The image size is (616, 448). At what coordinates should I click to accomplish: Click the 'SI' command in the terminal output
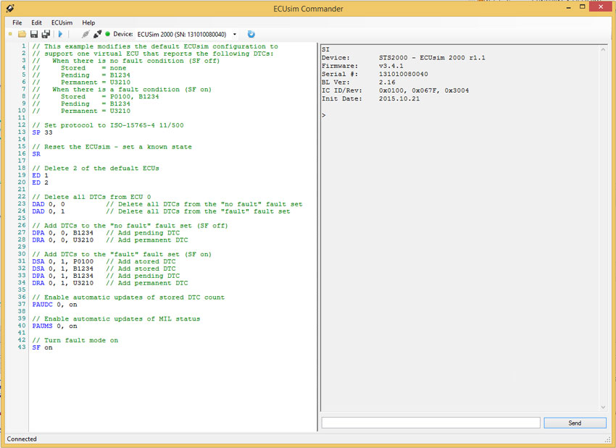click(x=325, y=49)
